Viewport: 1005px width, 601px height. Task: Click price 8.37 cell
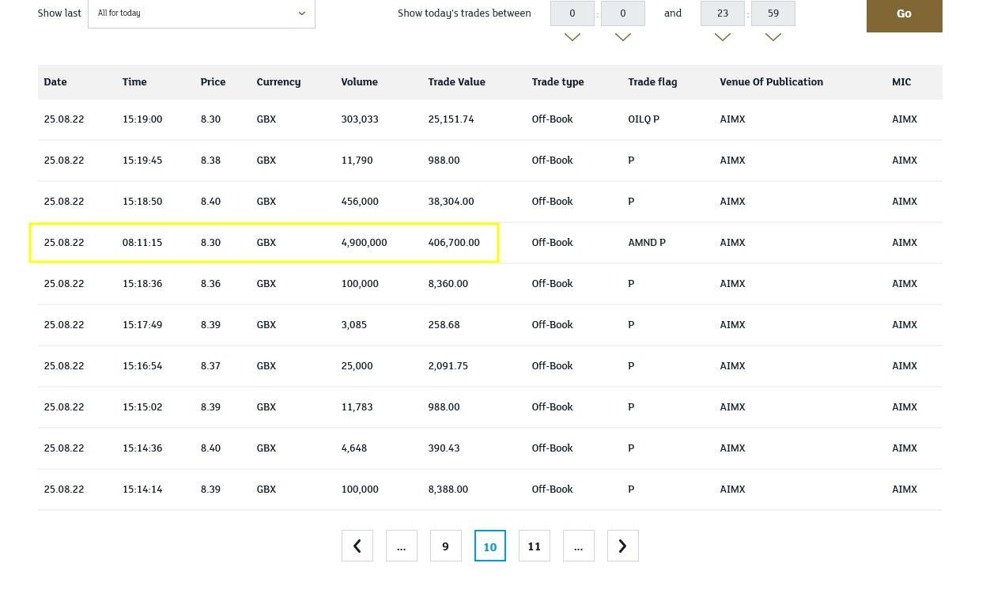click(210, 366)
